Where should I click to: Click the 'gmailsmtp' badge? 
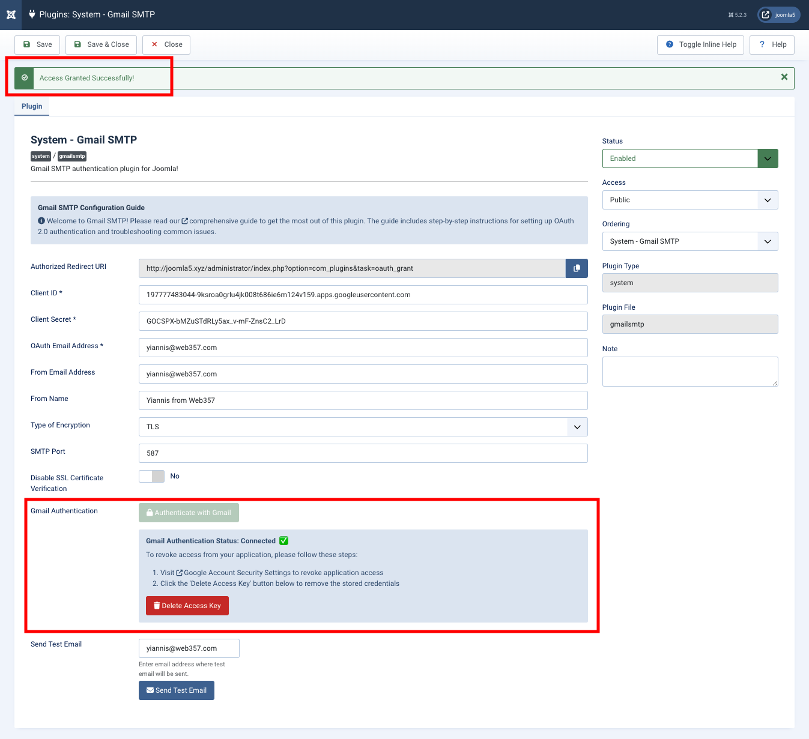click(72, 156)
